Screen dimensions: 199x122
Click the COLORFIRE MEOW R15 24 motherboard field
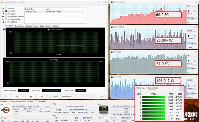click(x=74, y=107)
